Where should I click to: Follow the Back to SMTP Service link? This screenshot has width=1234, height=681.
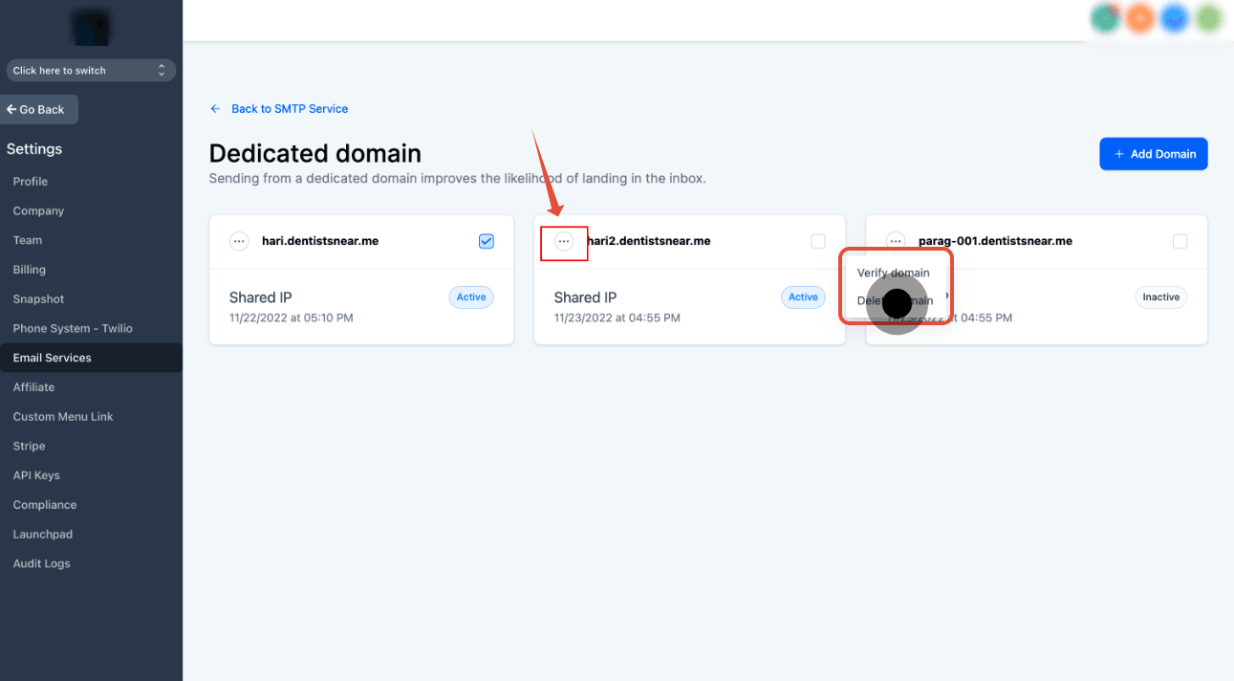coord(279,109)
